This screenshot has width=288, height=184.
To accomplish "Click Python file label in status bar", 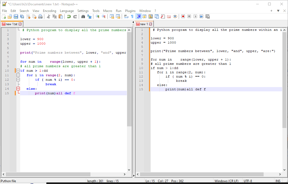I will coord(8,181).
